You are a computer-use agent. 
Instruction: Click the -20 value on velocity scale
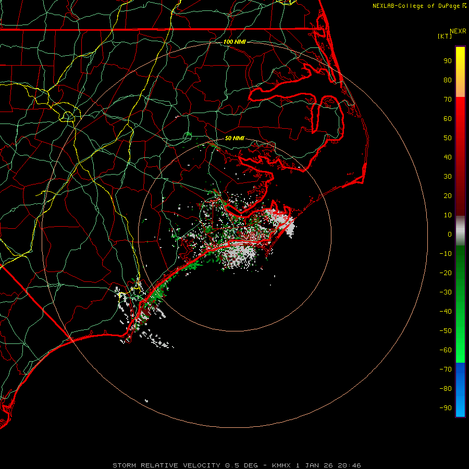click(446, 273)
